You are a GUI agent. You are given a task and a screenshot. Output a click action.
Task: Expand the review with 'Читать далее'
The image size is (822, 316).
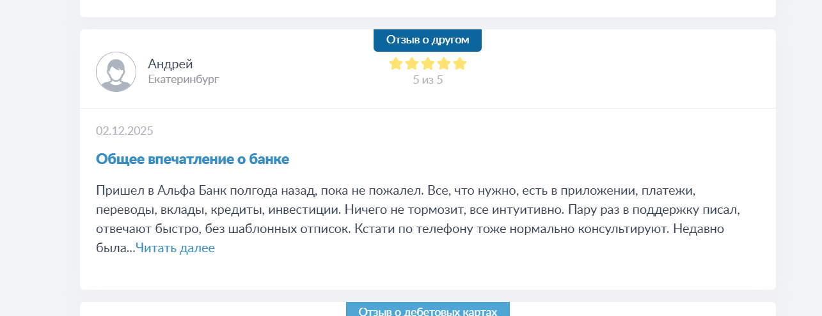[175, 248]
